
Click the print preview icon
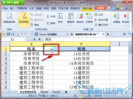17,34
